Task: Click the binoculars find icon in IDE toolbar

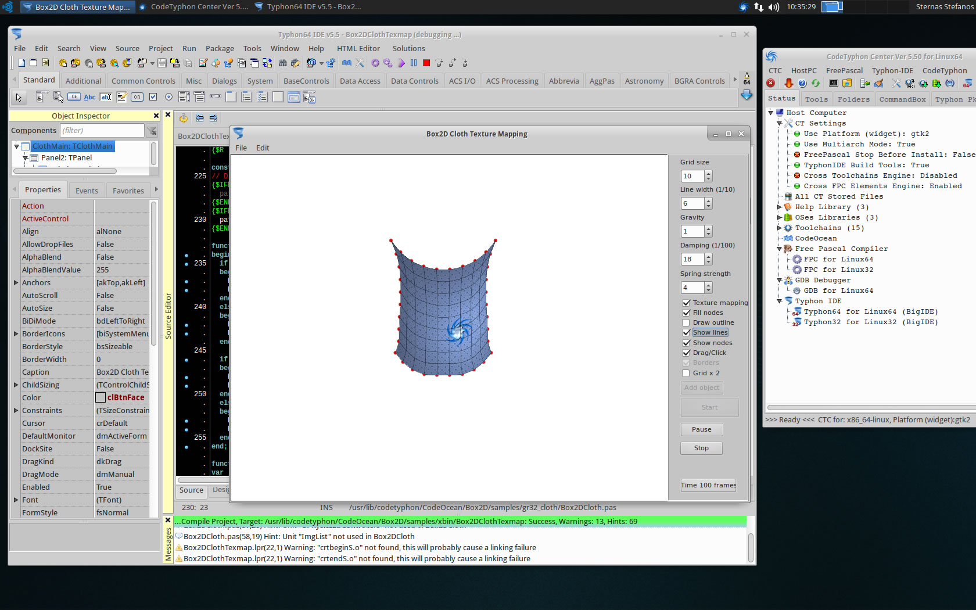Action: [283, 63]
